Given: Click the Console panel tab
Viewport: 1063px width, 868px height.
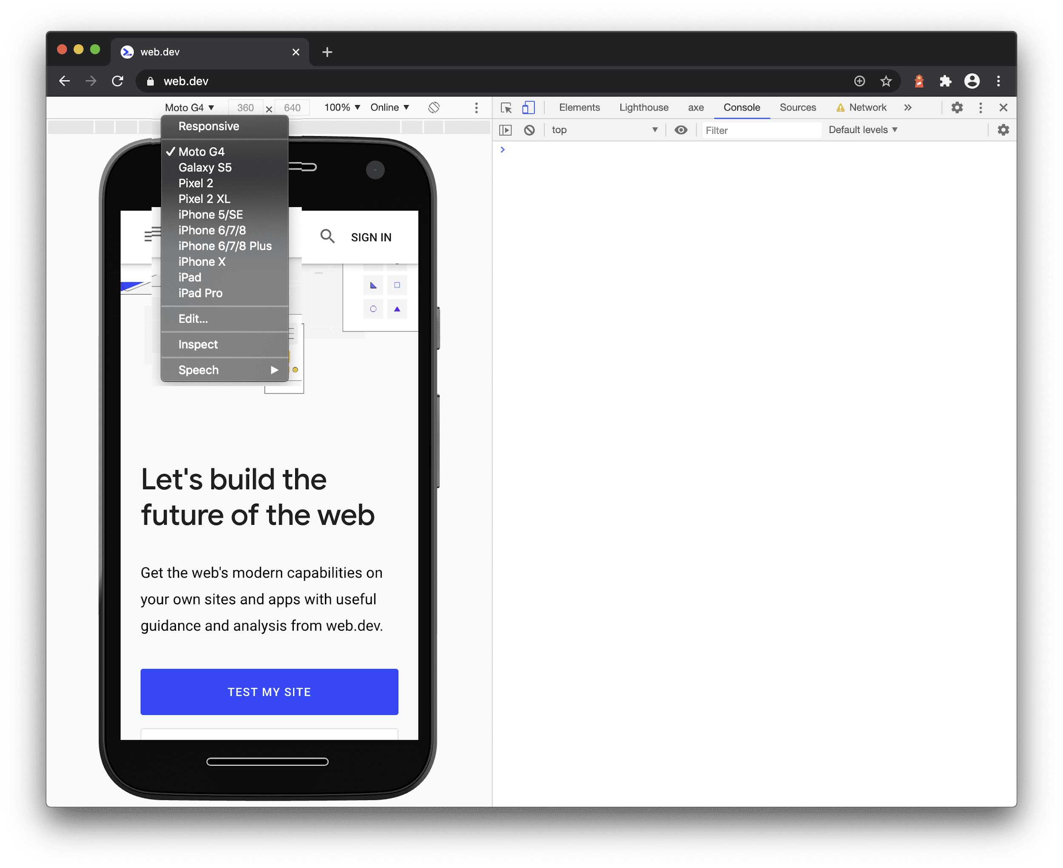Looking at the screenshot, I should [x=740, y=108].
